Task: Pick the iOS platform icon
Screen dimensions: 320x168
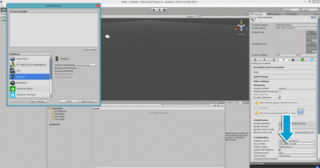Action: click(x=13, y=71)
